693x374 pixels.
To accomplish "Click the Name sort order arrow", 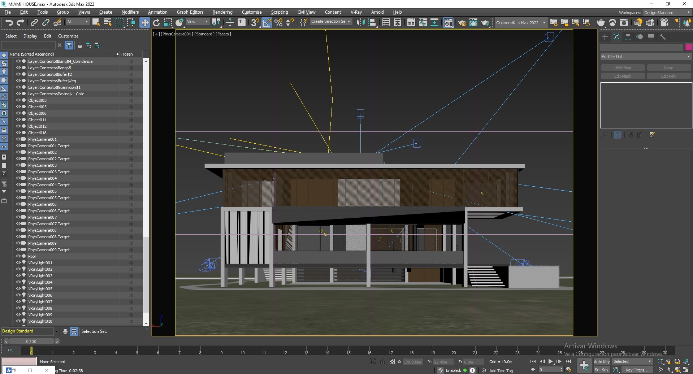I will (x=117, y=54).
